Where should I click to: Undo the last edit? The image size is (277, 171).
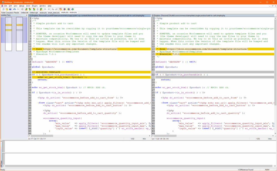point(14,9)
